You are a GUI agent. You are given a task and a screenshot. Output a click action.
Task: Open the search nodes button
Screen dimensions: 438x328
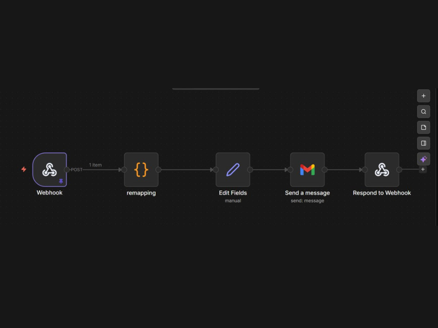(424, 112)
